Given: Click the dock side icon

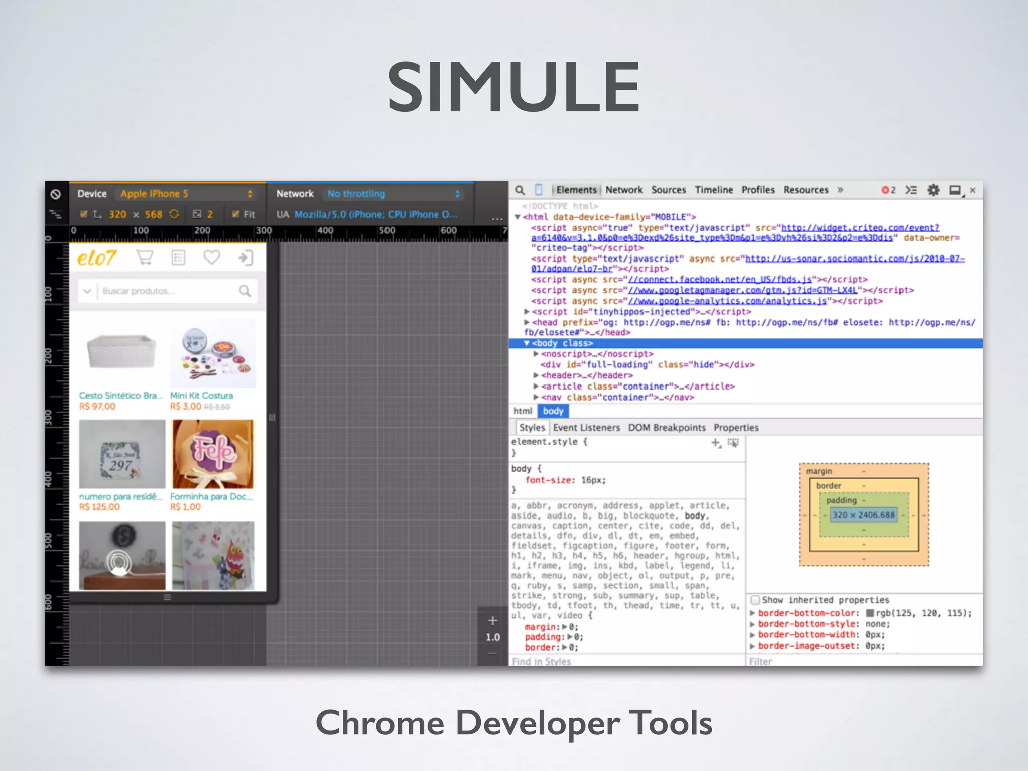Looking at the screenshot, I should point(956,190).
